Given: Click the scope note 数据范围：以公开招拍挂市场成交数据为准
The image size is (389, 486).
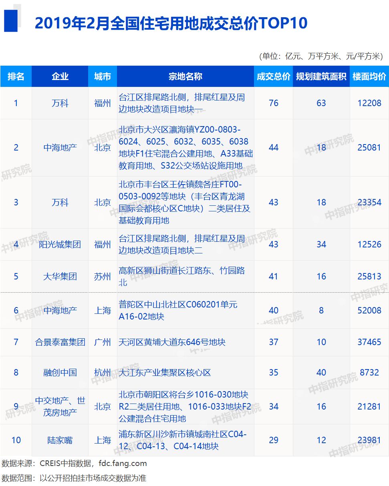Looking at the screenshot, I should coord(75,478).
